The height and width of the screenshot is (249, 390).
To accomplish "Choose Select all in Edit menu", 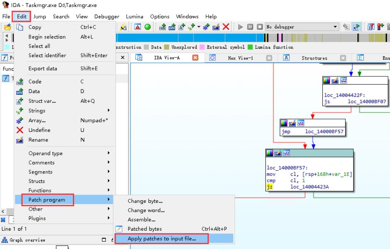I will (x=64, y=46).
